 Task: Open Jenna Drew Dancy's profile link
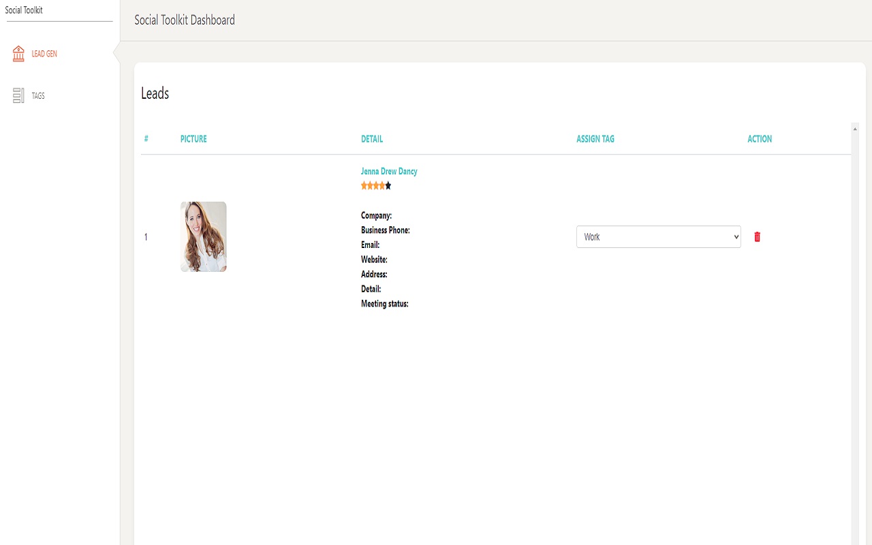point(389,171)
